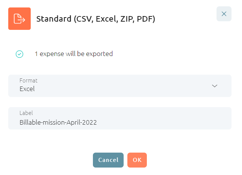Click the downward chevron beside Excel
Viewport: 242px width, 175px height.
coord(215,86)
